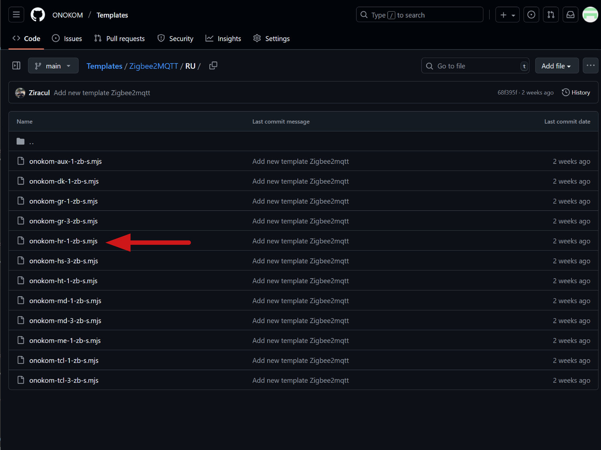Go up to parent directory folder
This screenshot has width=601, height=450.
(x=31, y=142)
